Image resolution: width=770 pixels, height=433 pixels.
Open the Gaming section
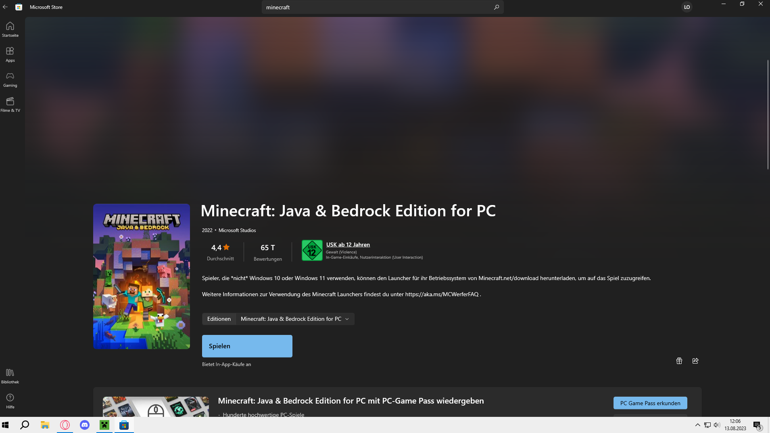pos(10,79)
